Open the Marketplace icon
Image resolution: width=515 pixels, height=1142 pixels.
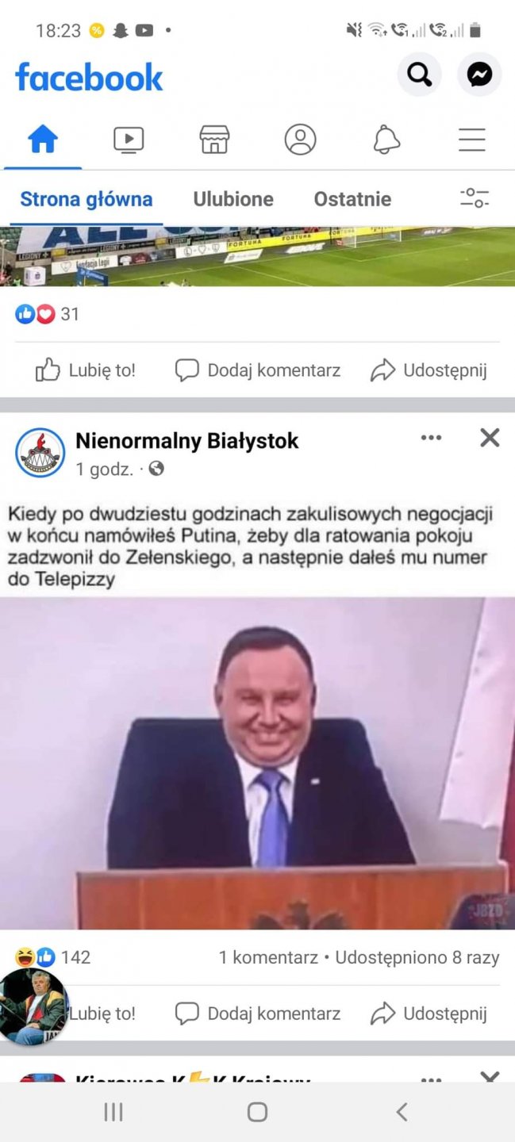coord(214,140)
